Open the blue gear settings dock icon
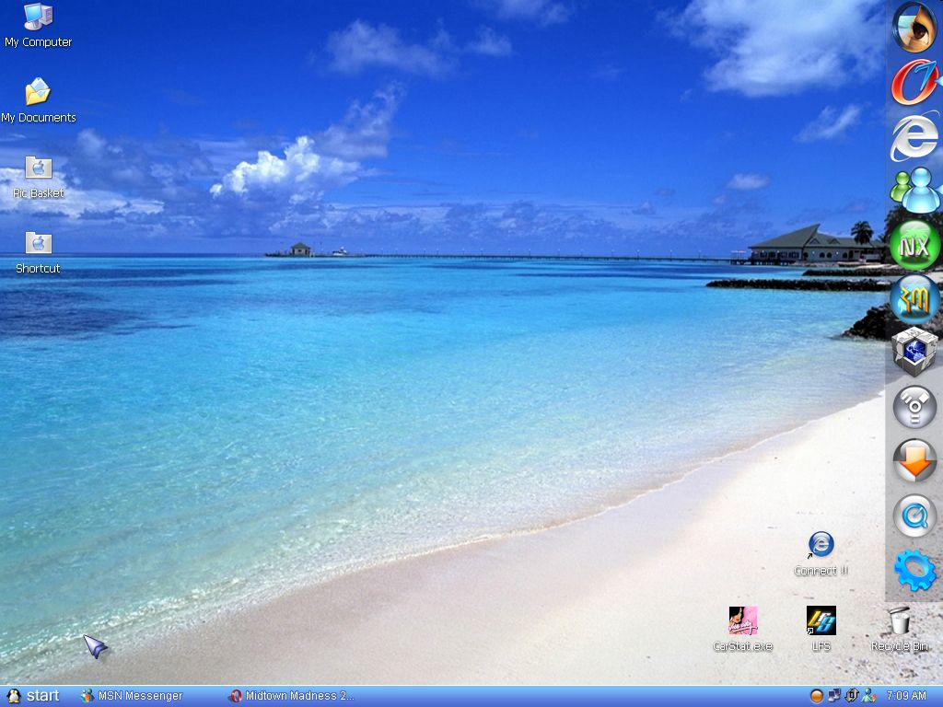The height and width of the screenshot is (707, 943). pos(914,571)
